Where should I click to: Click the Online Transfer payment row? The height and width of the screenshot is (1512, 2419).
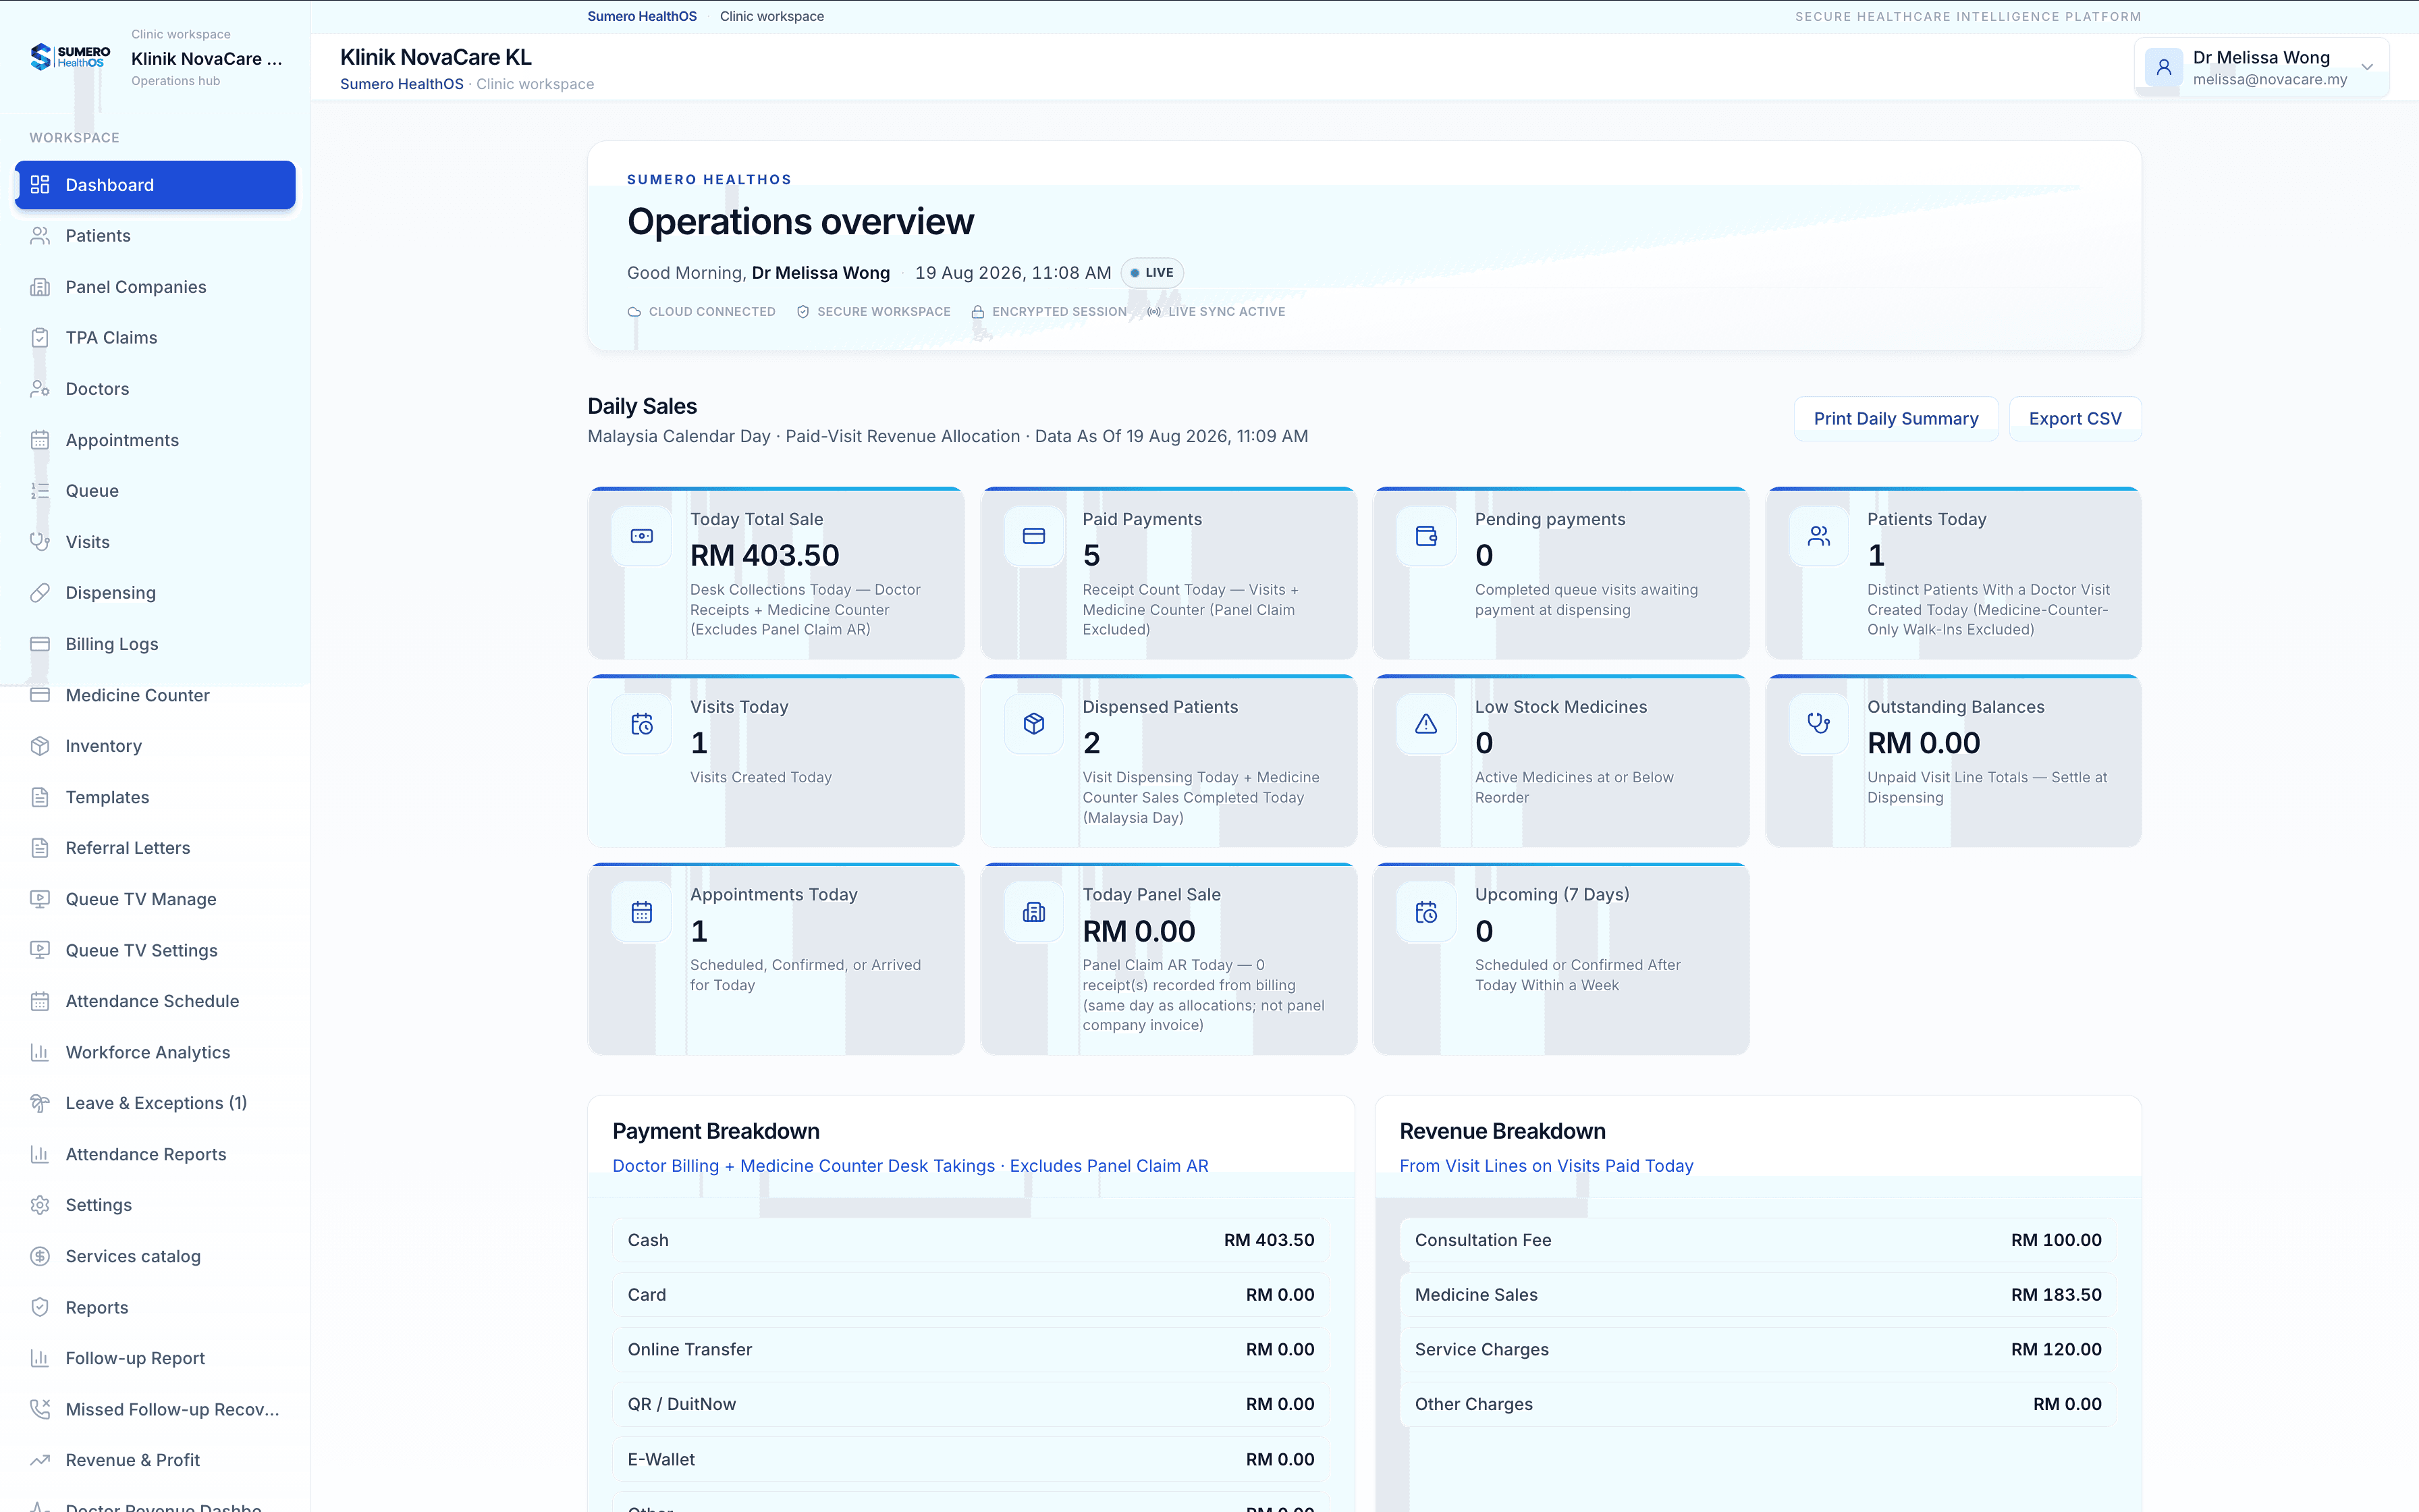971,1350
